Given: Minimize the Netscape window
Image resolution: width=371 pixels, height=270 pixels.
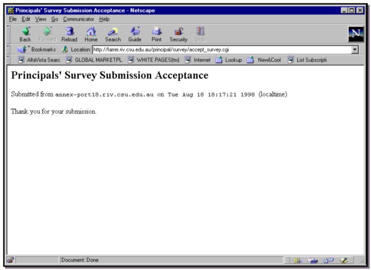Looking at the screenshot, I should (344, 10).
